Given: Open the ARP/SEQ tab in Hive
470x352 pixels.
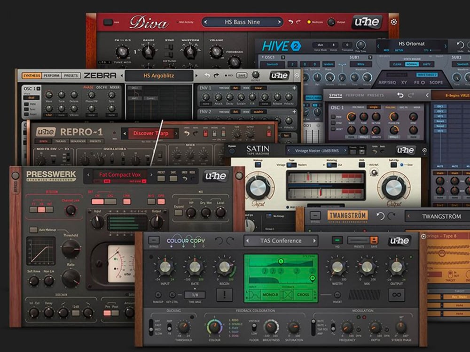Looking at the screenshot, I should point(387,82).
